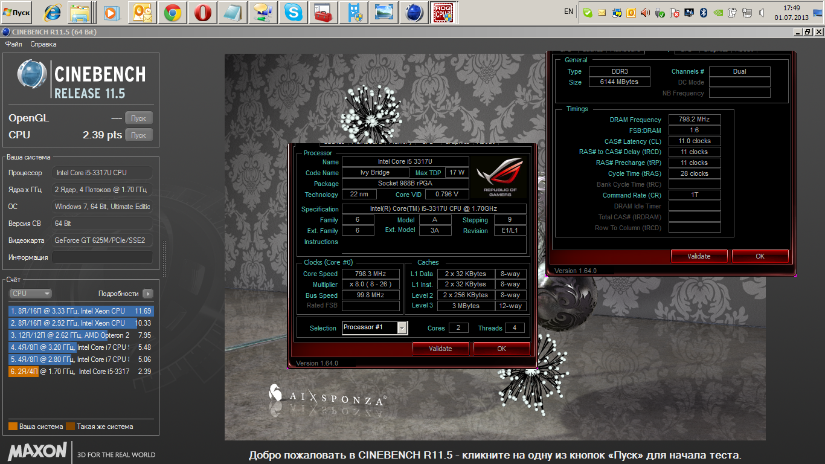The image size is (825, 464).
Task: Click the CAS# Latency value 11.0 clocks
Action: (695, 141)
